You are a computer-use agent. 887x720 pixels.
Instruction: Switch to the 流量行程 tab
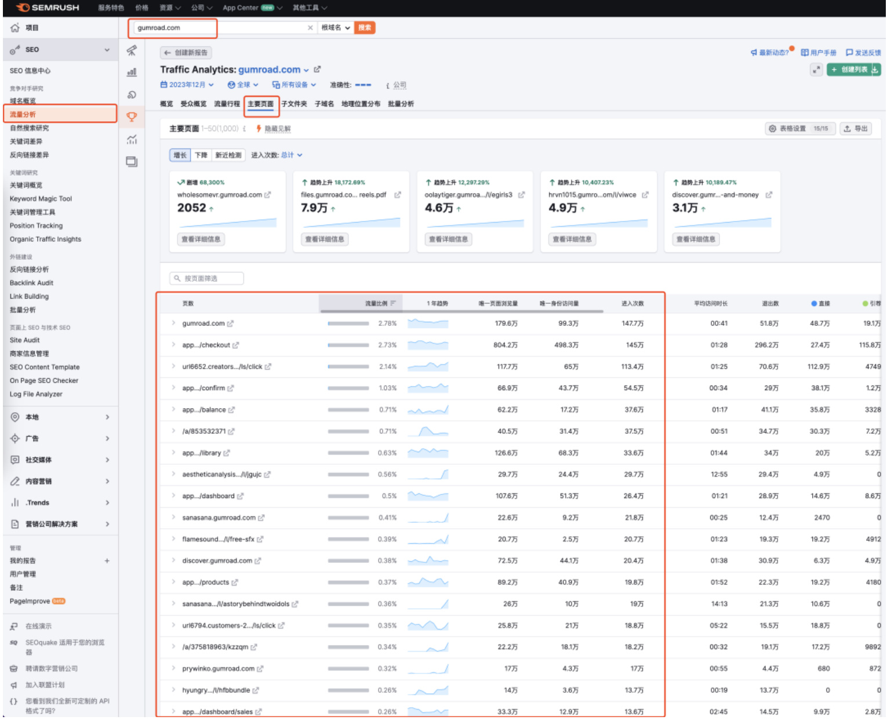click(x=227, y=104)
